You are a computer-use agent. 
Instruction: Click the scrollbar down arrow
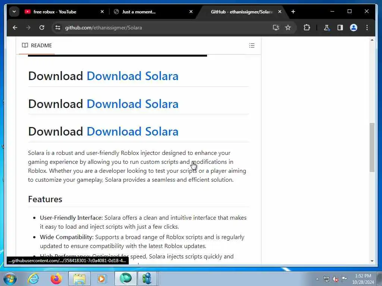(x=372, y=261)
